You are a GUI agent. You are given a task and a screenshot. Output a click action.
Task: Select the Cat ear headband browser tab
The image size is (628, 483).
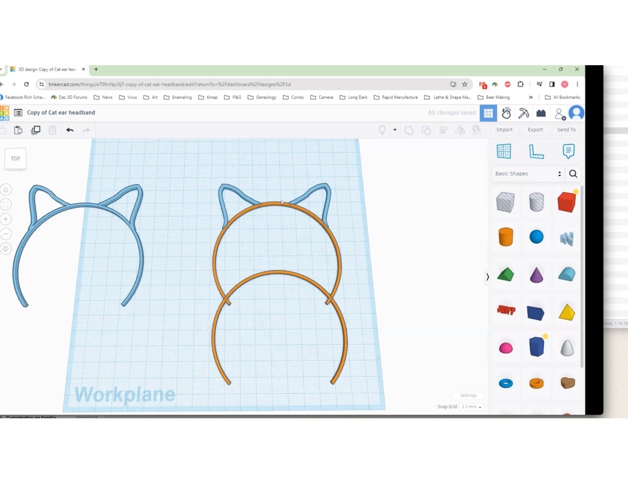pos(46,69)
